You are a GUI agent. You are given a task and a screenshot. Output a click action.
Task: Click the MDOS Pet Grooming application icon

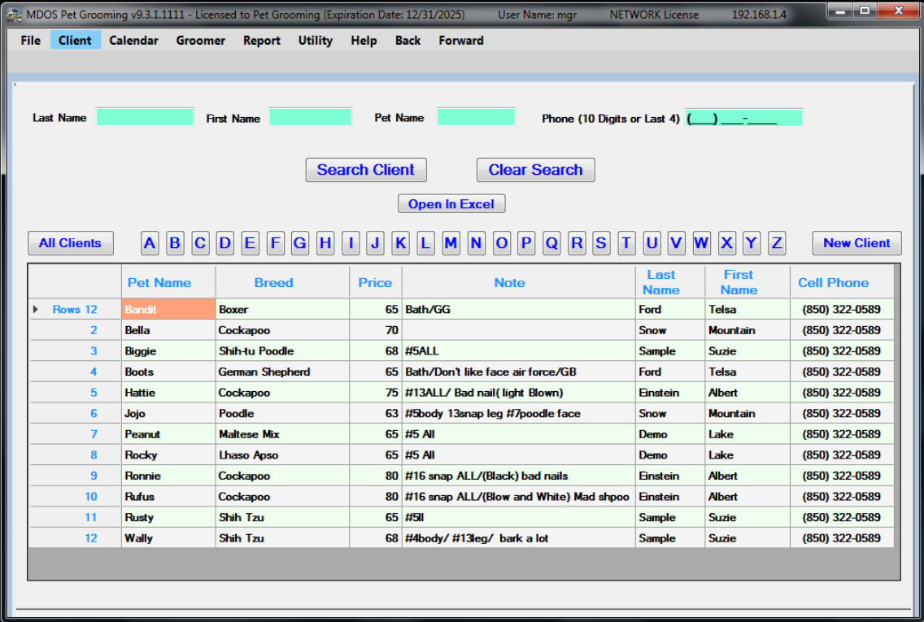[11, 11]
